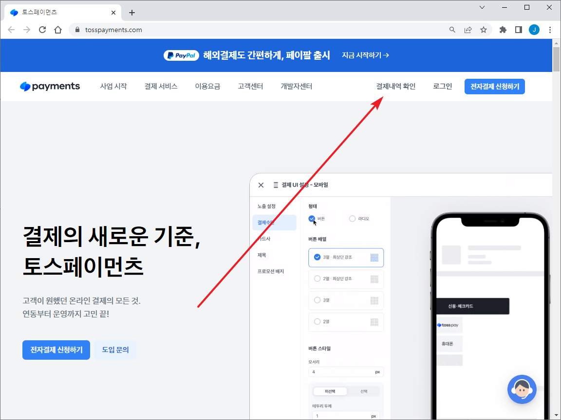Viewport: 561px width, 420px height.
Task: Select 노출 설정 in settings sidebar
Action: click(x=266, y=207)
